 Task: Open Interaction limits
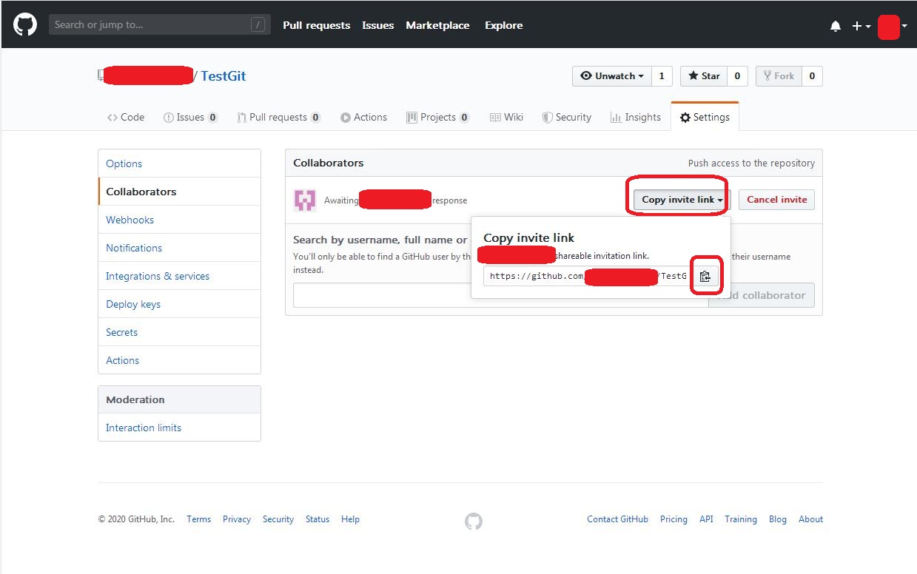click(179, 428)
